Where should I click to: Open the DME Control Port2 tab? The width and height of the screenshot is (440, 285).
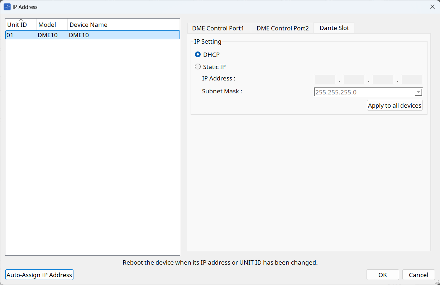click(x=282, y=28)
